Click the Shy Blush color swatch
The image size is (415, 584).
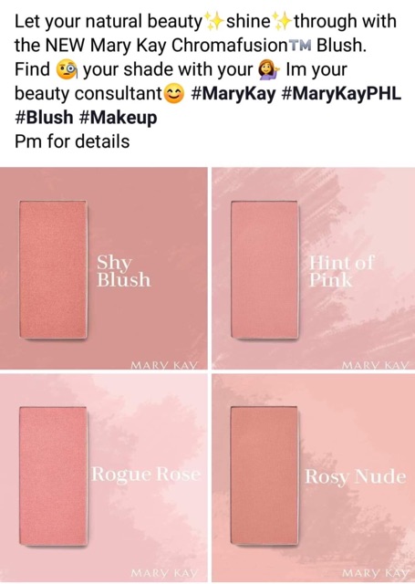[x=53, y=269]
